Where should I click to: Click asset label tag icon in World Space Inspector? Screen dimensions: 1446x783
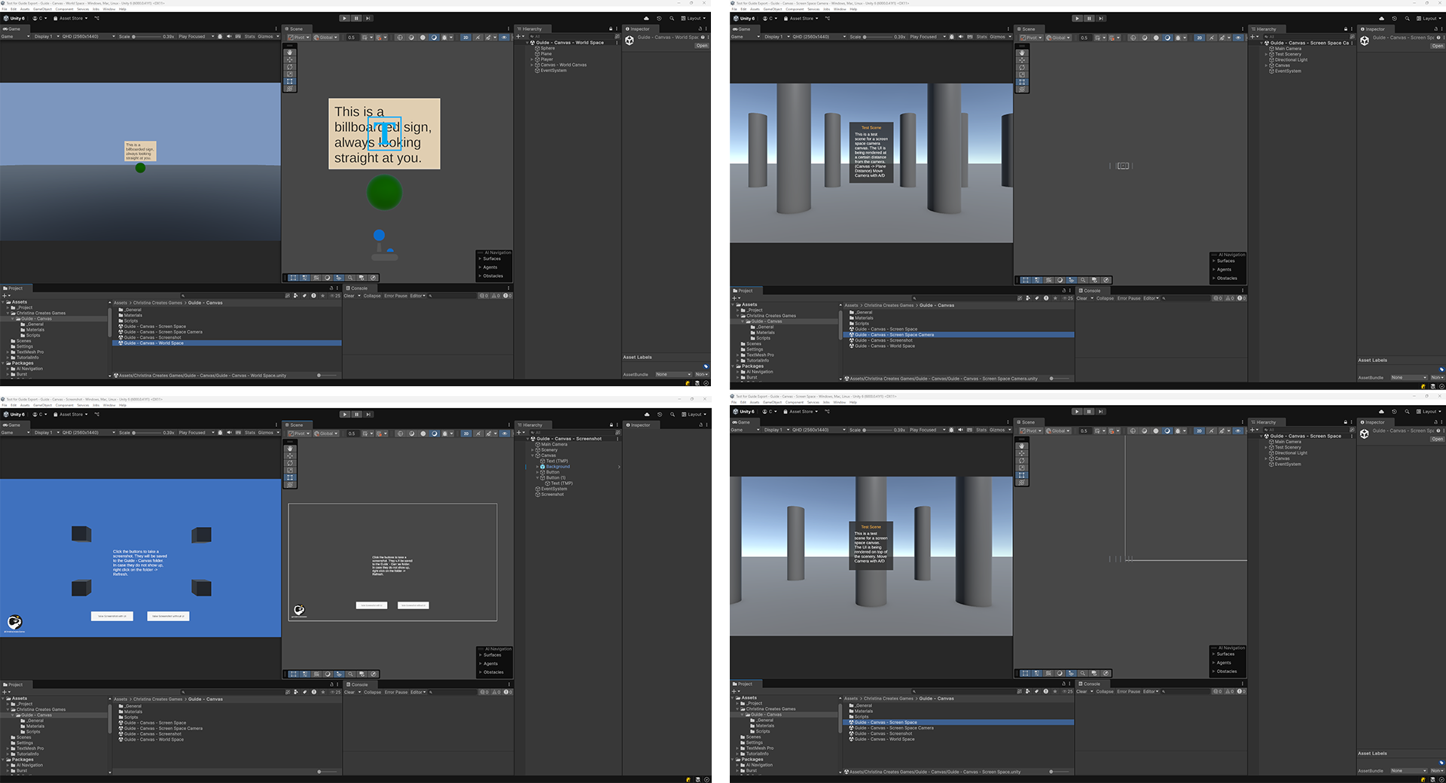pos(706,367)
